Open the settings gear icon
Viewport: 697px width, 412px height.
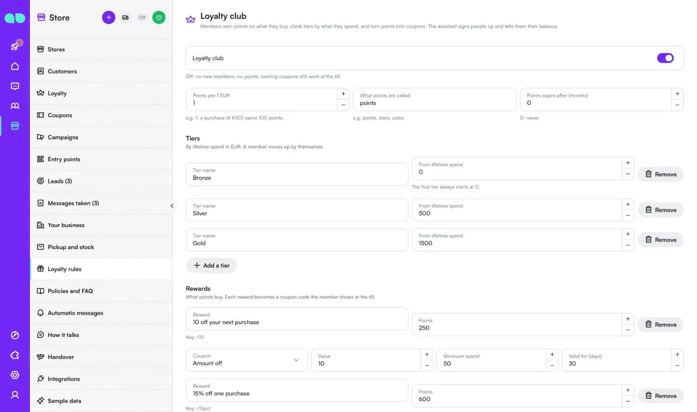[15, 375]
